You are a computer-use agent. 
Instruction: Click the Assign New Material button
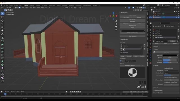pyautogui.click(x=130, y=66)
